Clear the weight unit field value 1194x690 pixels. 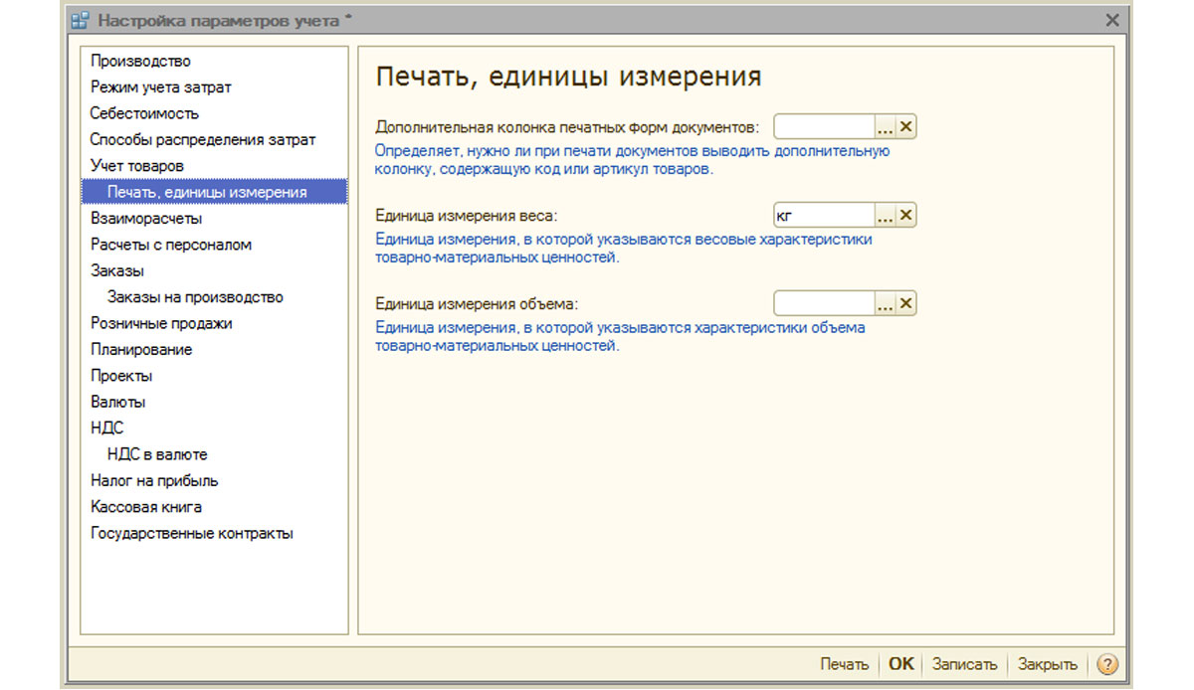(905, 216)
